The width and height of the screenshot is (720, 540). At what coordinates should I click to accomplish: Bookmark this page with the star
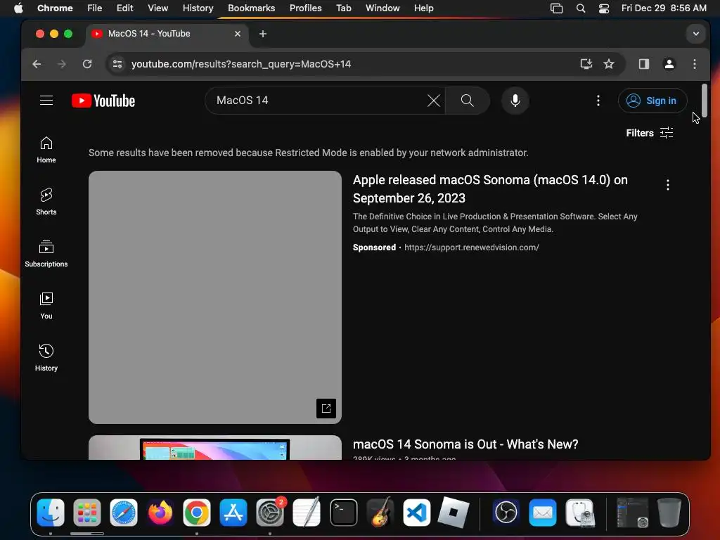pyautogui.click(x=609, y=64)
